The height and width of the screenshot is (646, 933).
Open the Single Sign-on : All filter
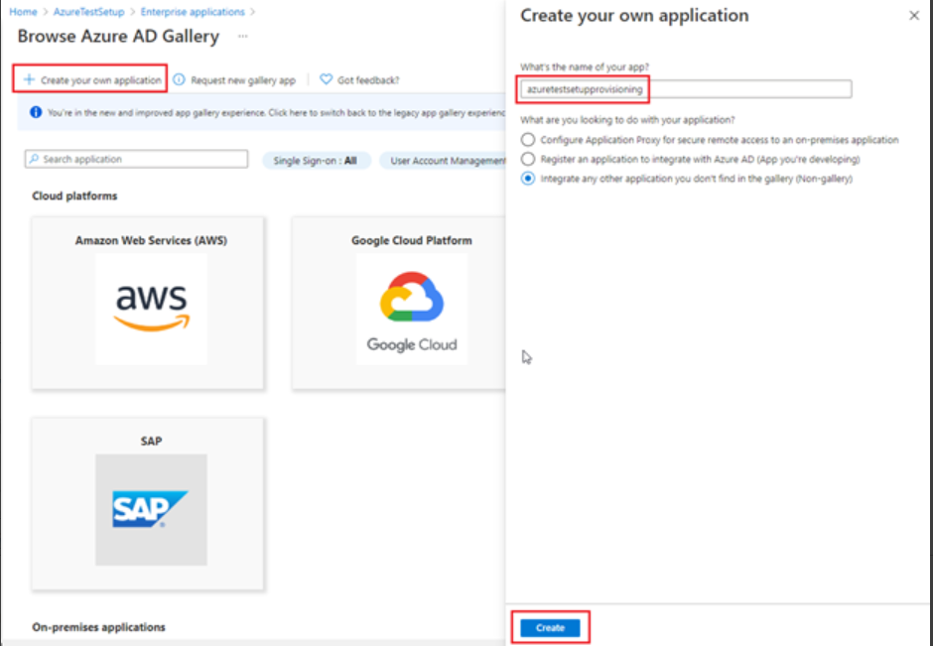coord(316,161)
